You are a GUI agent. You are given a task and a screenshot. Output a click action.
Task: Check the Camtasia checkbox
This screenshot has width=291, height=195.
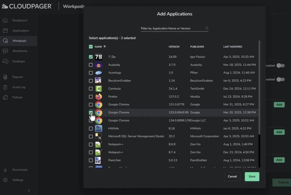click(91, 89)
